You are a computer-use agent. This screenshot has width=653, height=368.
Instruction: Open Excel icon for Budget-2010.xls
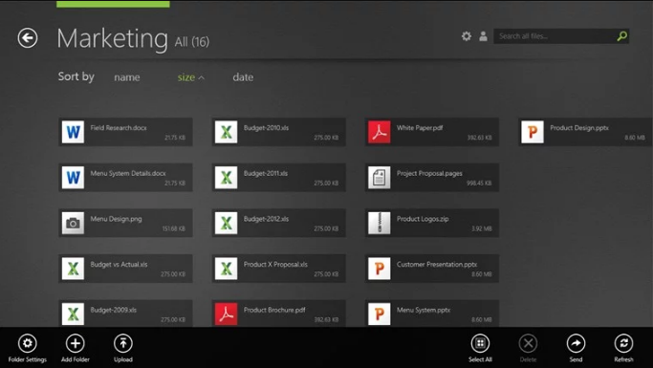click(227, 132)
